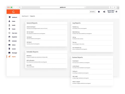Select the Dashboard menu label
125x94 pixels.
click(x=14, y=17)
